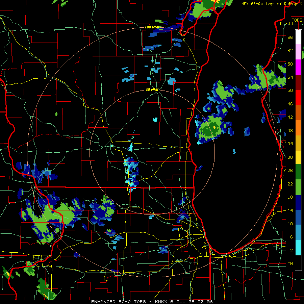Select the cyan swatch in the legend
Viewport: 304px width, 304px height.
tap(298, 248)
